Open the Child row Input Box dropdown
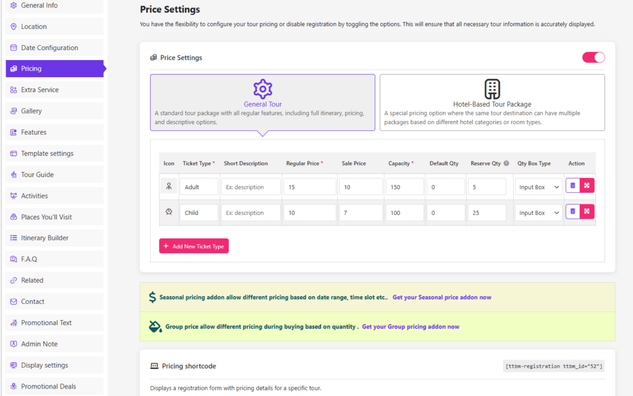633x396 pixels. point(538,212)
